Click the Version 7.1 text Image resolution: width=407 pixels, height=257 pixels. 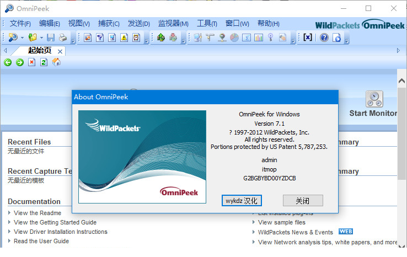tap(270, 124)
